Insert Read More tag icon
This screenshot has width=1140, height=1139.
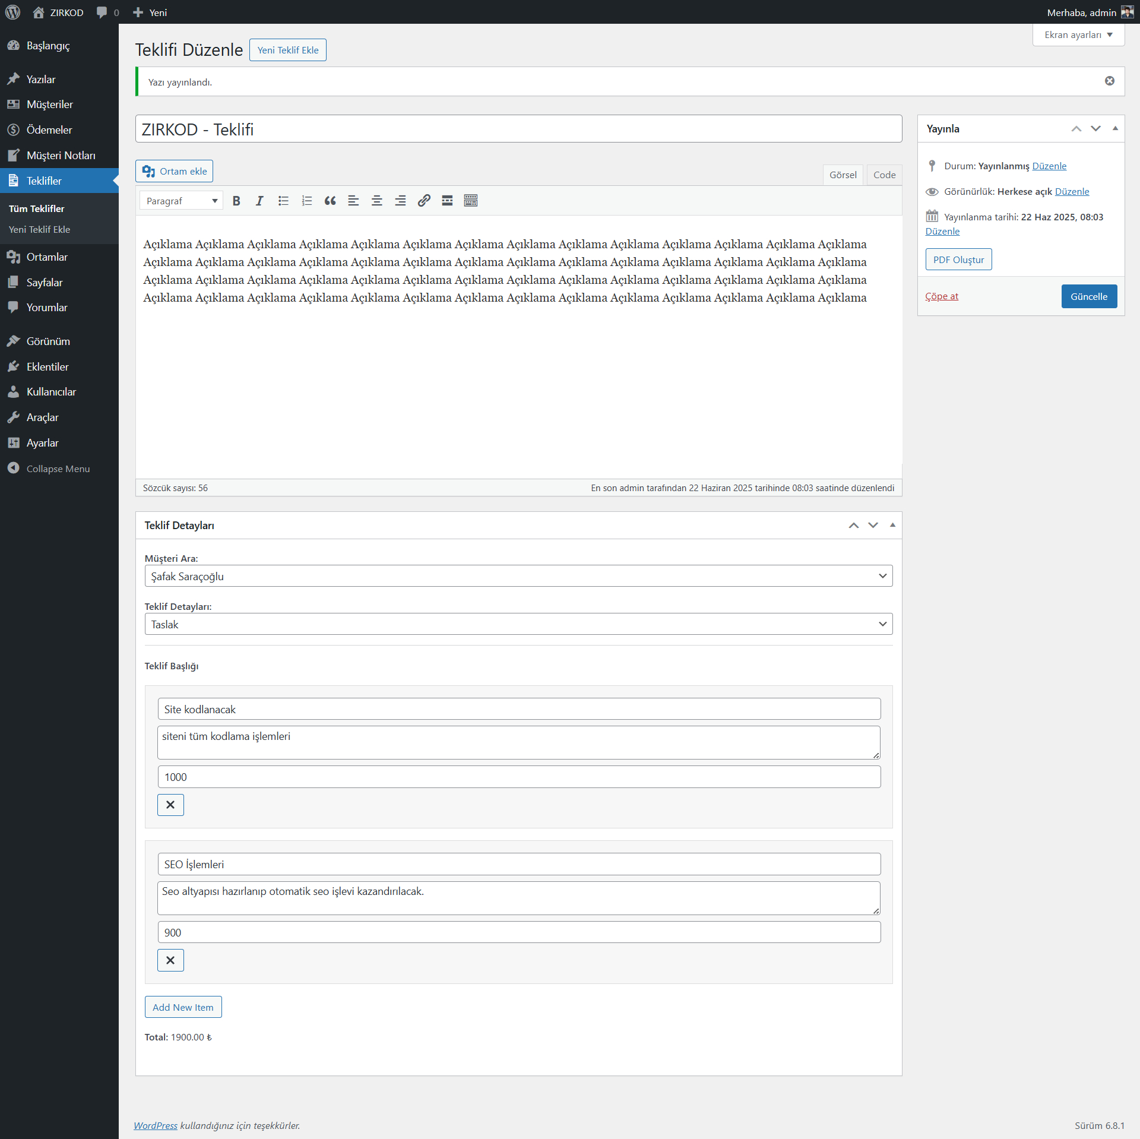447,201
